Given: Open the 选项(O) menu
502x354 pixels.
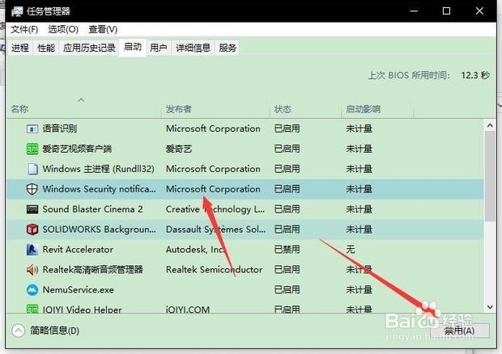Looking at the screenshot, I should click(63, 29).
